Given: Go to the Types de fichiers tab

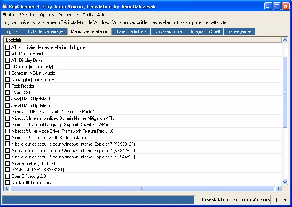Looking at the screenshot, I should coord(131,31).
